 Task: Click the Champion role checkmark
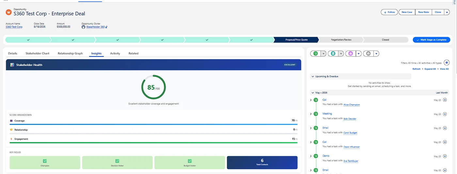tap(45, 161)
